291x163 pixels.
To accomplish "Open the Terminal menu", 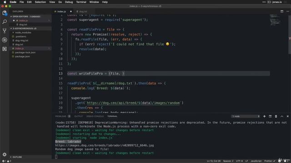I will click(81, 2).
